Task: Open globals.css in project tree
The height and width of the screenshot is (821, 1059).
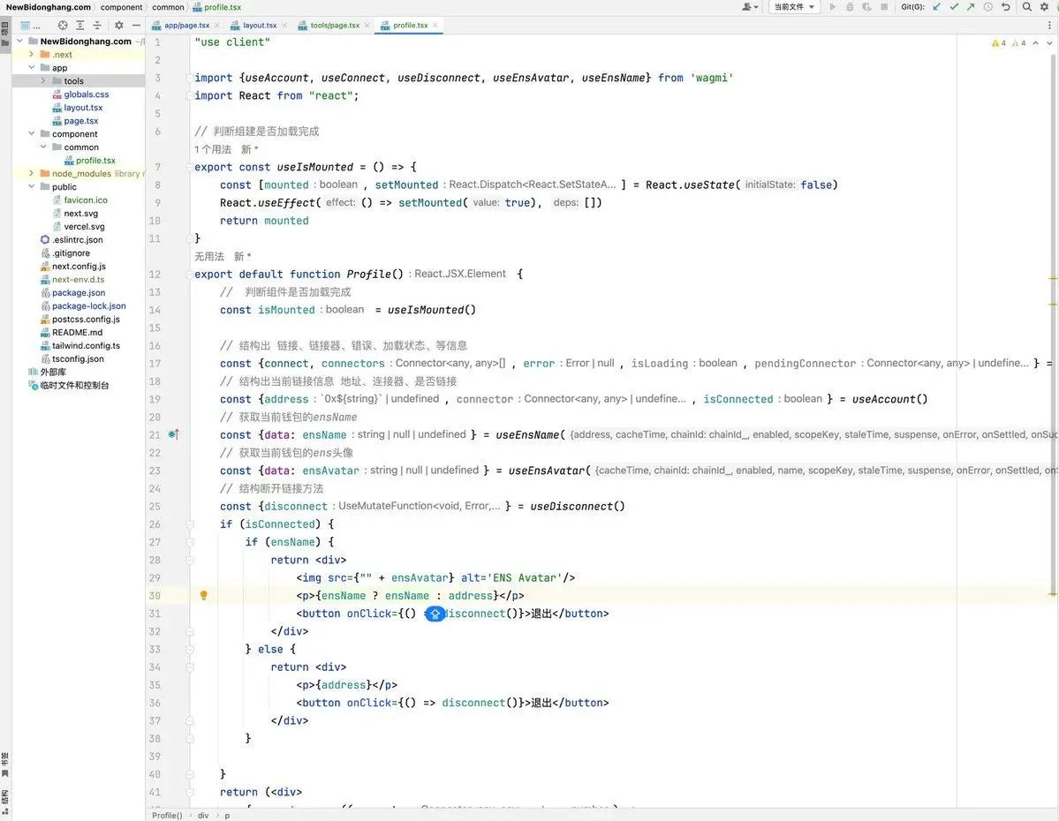Action: tap(87, 94)
